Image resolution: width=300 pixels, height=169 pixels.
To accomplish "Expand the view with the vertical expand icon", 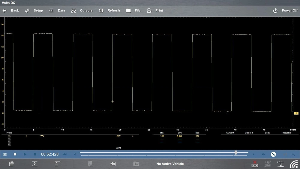I will [35, 164].
